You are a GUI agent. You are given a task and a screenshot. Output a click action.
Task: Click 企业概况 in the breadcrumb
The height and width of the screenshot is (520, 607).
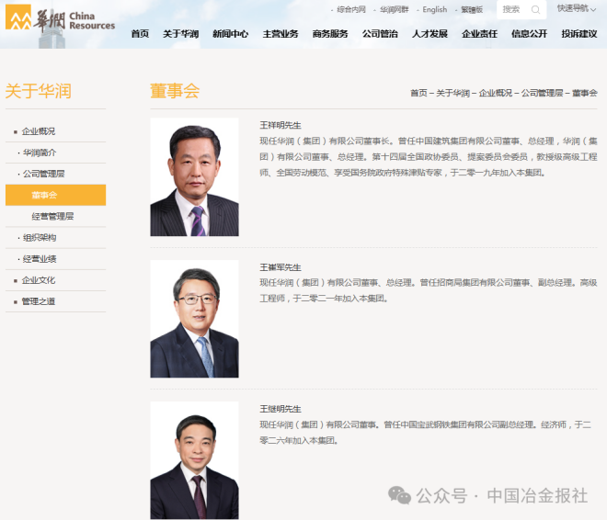point(496,94)
